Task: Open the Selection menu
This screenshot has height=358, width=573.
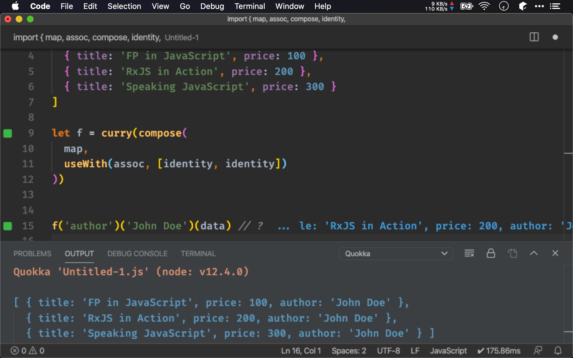Action: tap(124, 6)
